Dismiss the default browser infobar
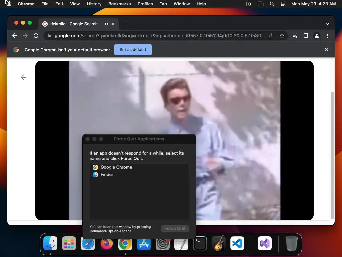The width and height of the screenshot is (342, 257). pos(327,50)
